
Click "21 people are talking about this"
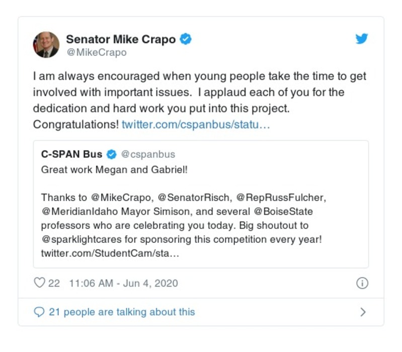(x=121, y=312)
